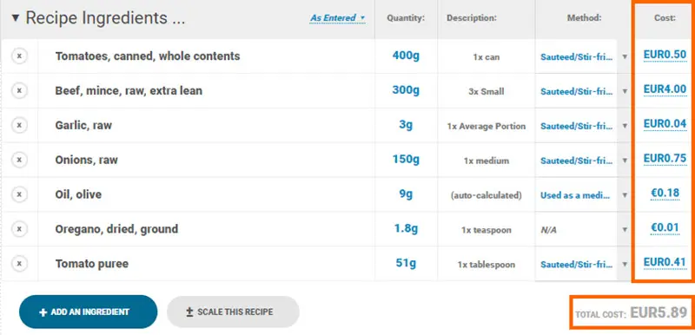Open method dropdown arrow for Tomatoes row
Viewport: 695px width, 335px height.
pyautogui.click(x=625, y=56)
